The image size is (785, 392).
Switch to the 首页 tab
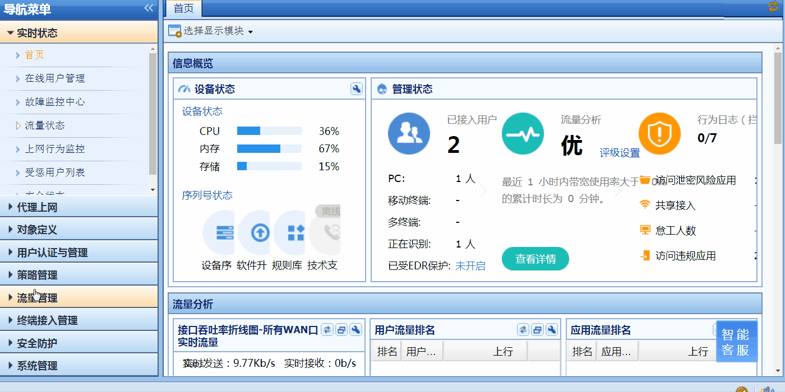(184, 8)
